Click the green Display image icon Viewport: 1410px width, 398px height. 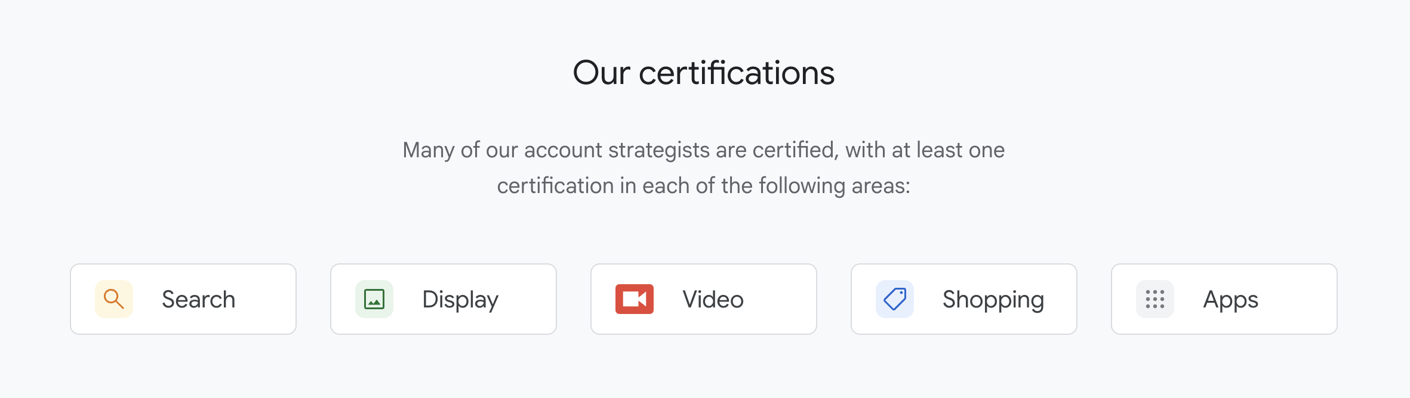(374, 299)
